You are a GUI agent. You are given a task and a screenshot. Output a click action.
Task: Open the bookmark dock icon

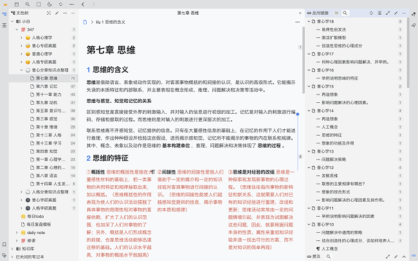5,244
